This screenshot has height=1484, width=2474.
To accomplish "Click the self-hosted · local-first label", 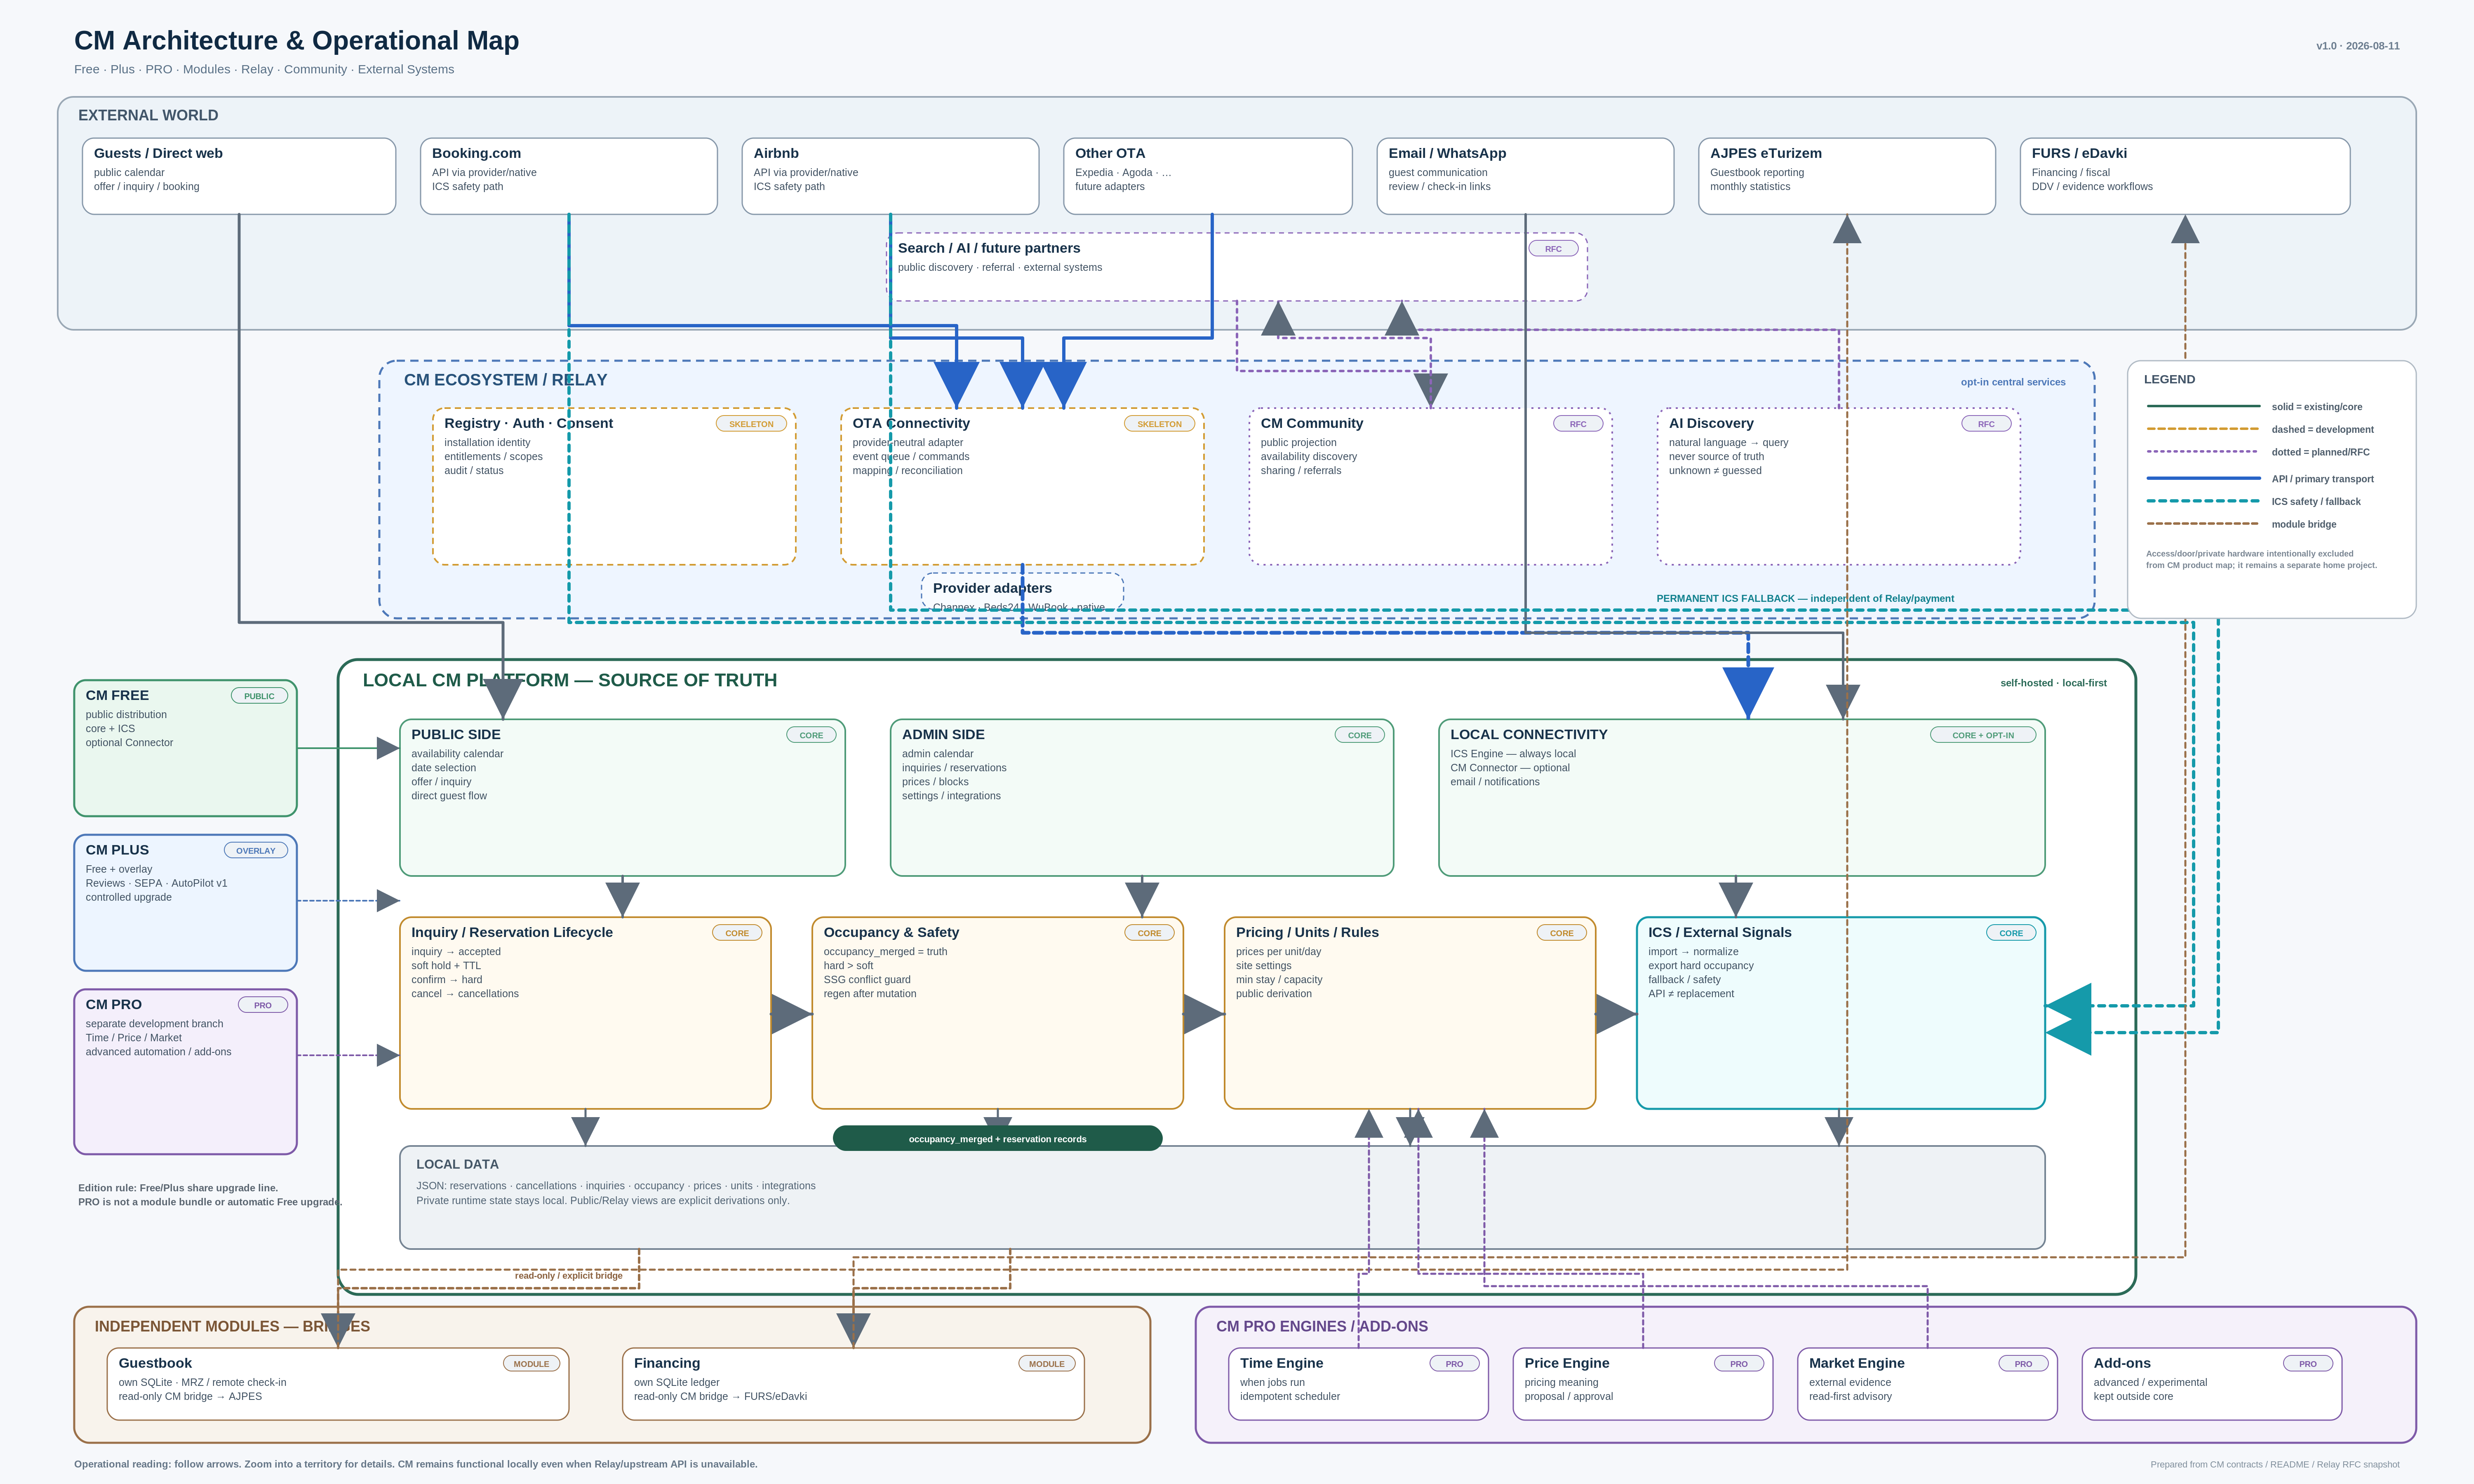I will (x=2053, y=683).
